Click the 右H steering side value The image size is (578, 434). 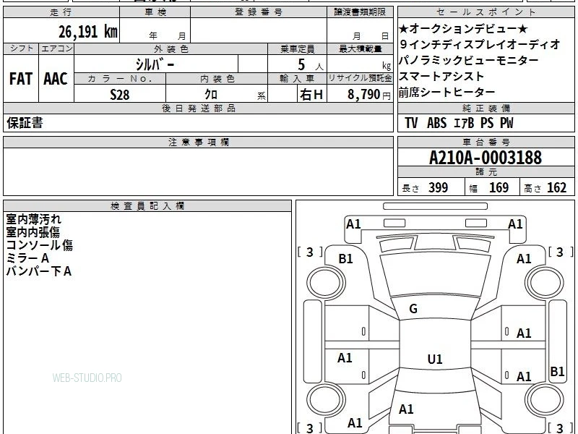coord(311,95)
